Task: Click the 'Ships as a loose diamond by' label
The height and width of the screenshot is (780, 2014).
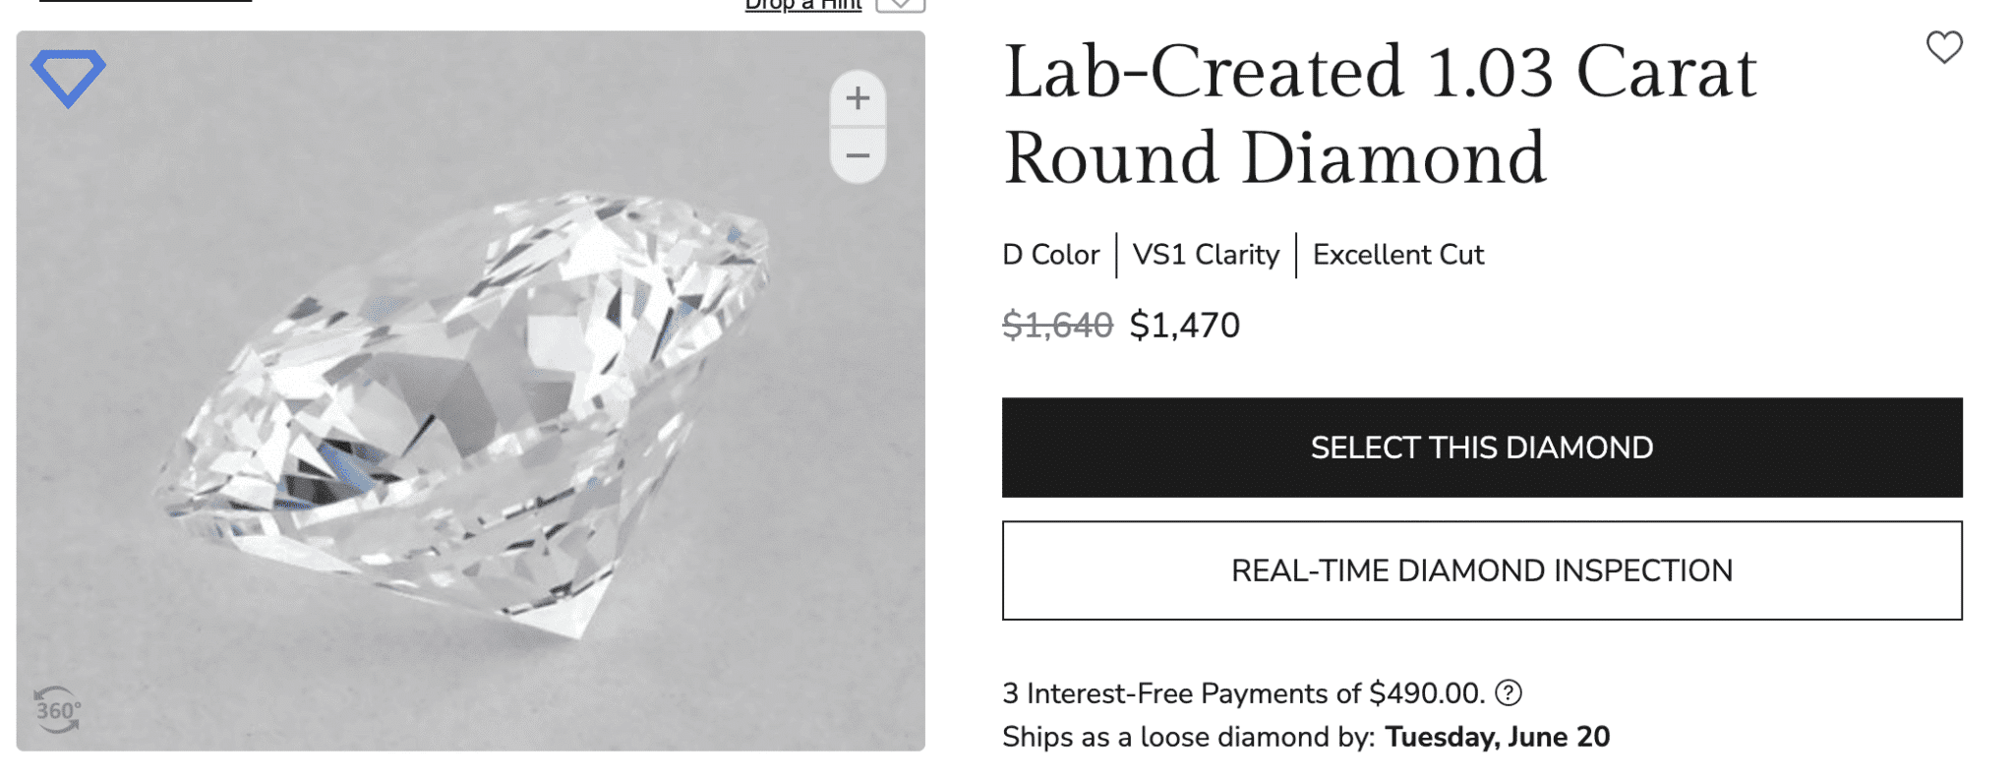Action: pyautogui.click(x=1188, y=737)
